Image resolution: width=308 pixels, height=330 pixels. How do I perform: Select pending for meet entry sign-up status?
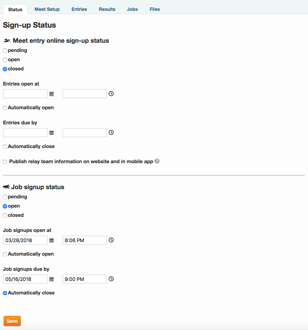[5, 51]
